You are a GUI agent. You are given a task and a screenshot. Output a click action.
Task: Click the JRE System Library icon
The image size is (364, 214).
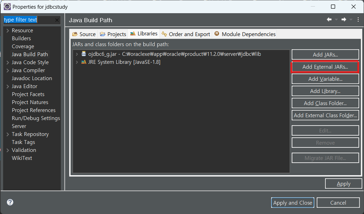(83, 62)
